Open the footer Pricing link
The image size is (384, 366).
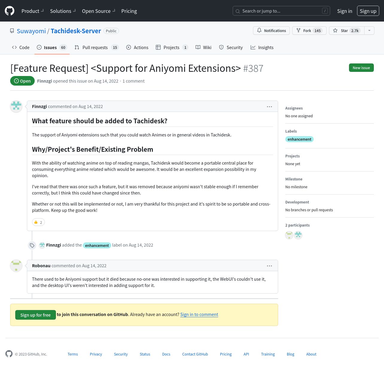226,354
